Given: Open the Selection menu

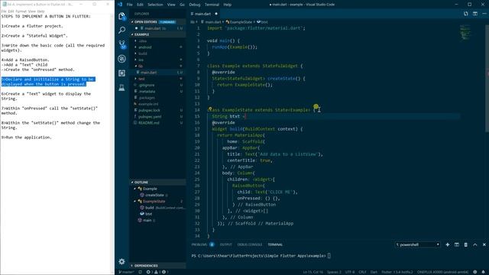Looking at the screenshot, I should point(155,5).
